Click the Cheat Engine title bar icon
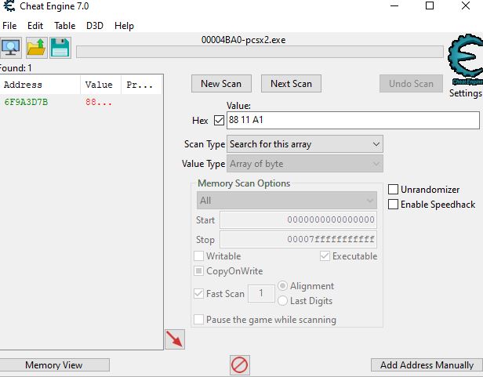This screenshot has width=483, height=377. (x=9, y=5)
